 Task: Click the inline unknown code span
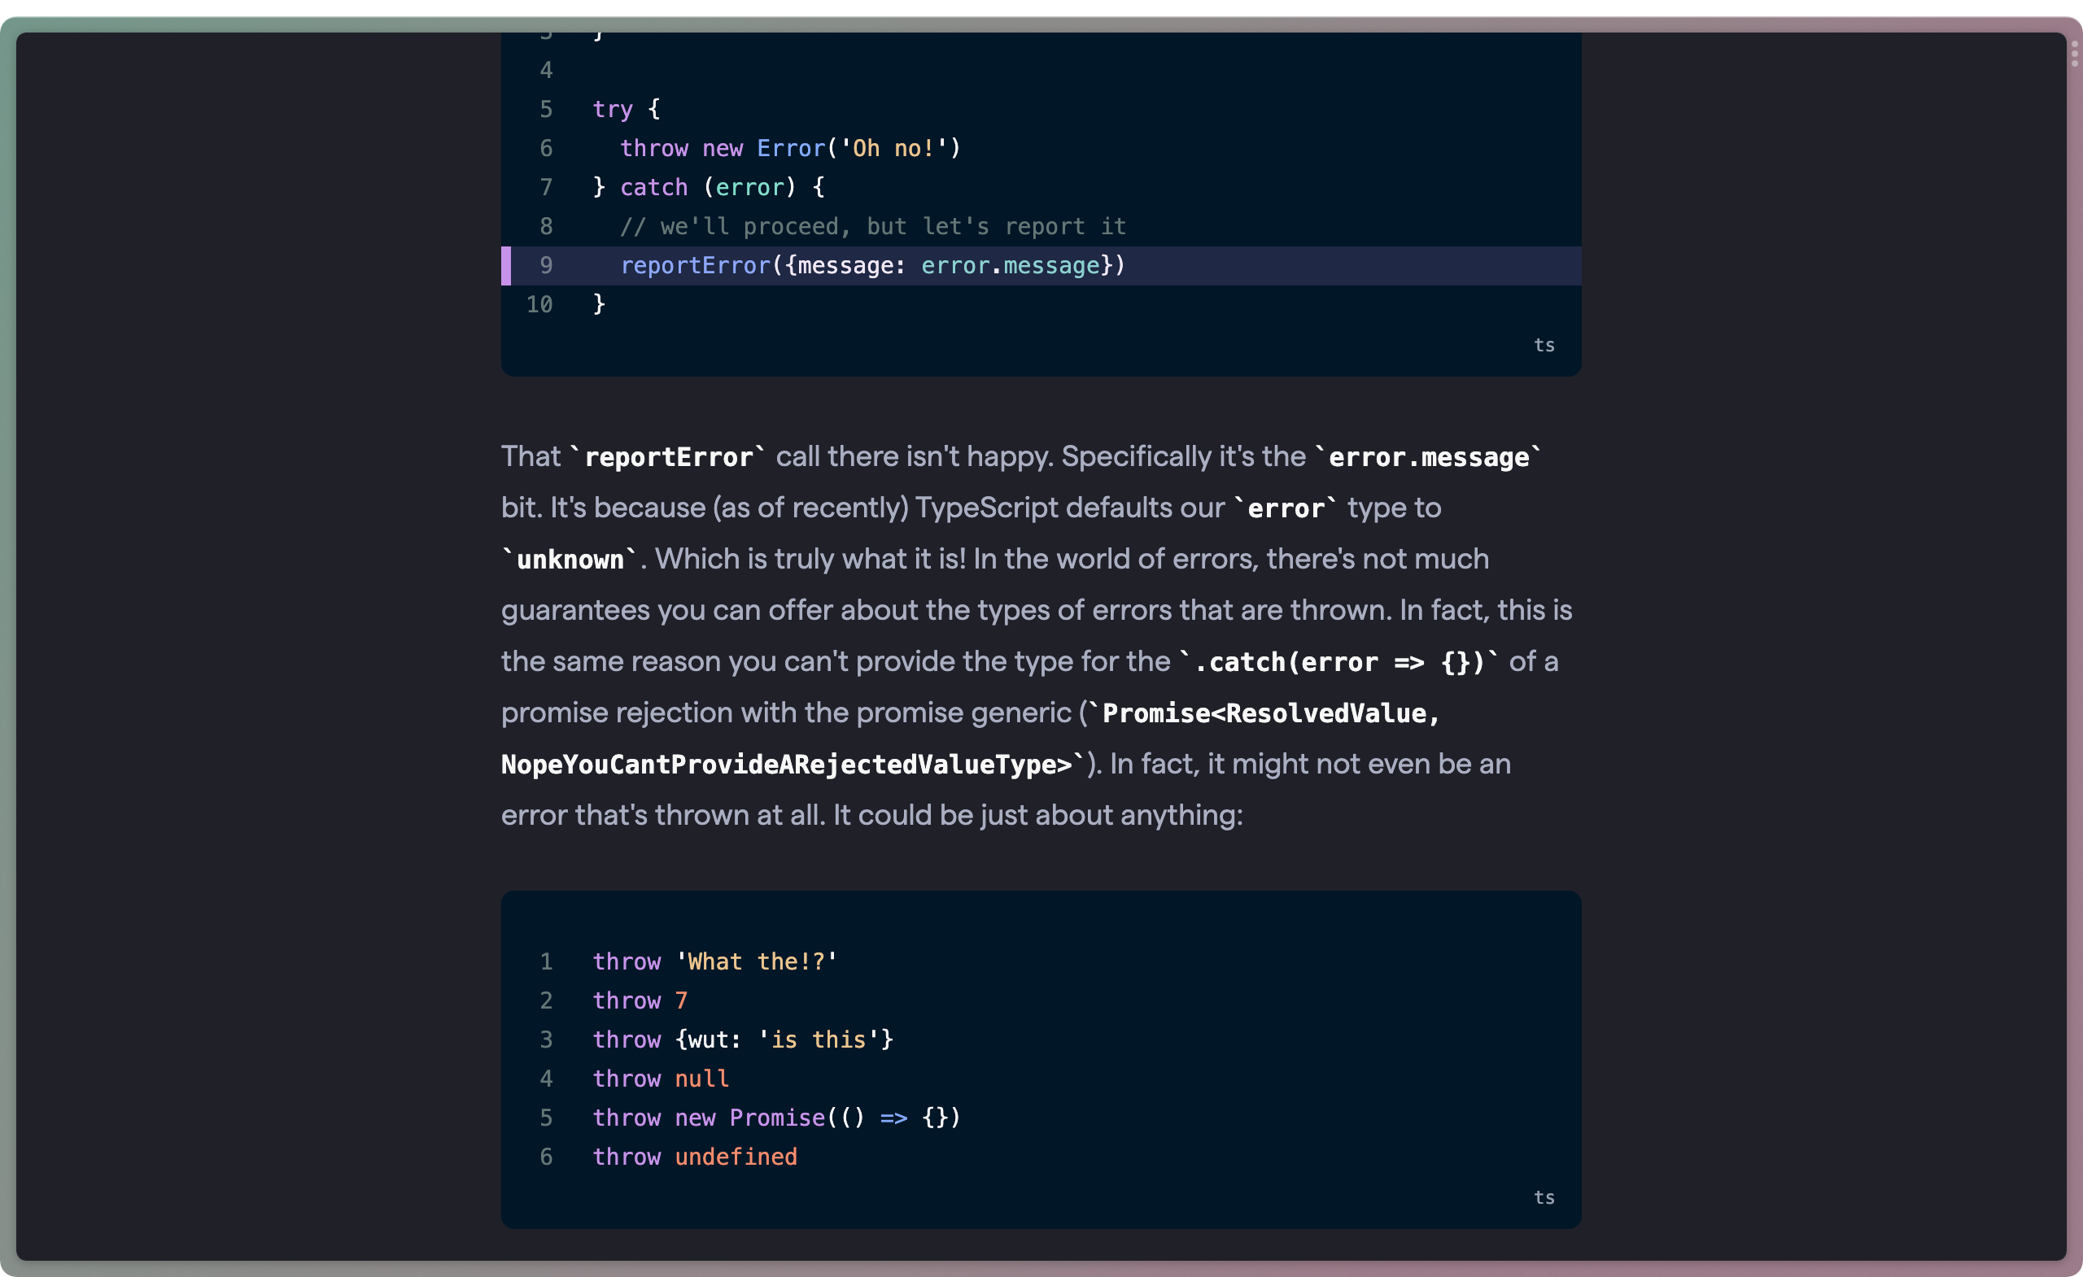click(569, 559)
